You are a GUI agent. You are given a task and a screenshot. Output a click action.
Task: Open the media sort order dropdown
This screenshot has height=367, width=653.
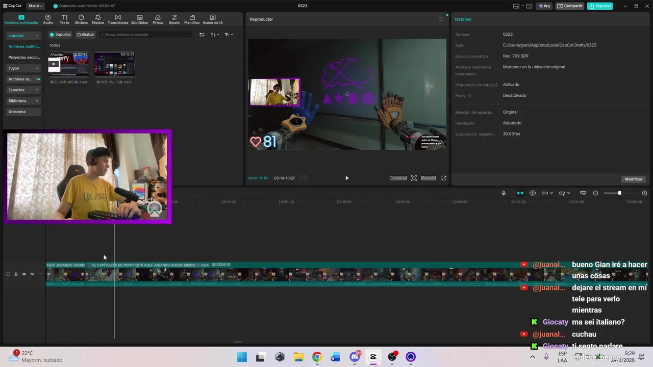215,35
